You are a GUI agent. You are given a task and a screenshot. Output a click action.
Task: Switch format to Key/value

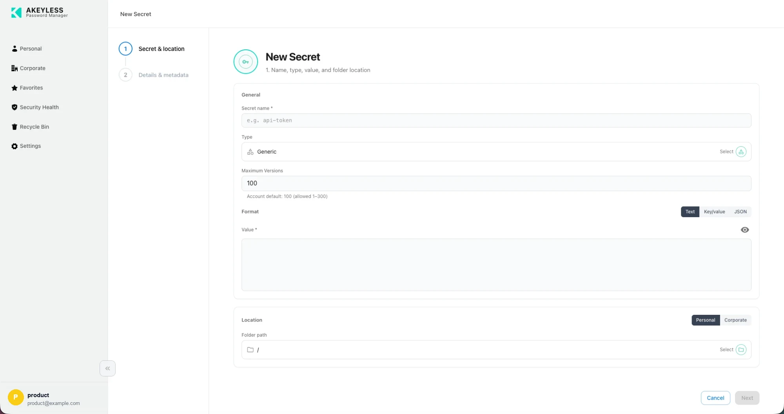click(714, 212)
